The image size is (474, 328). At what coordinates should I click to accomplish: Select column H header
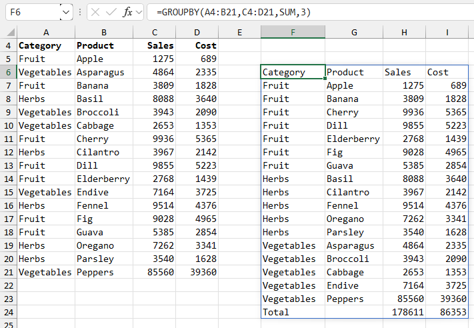pos(405,32)
